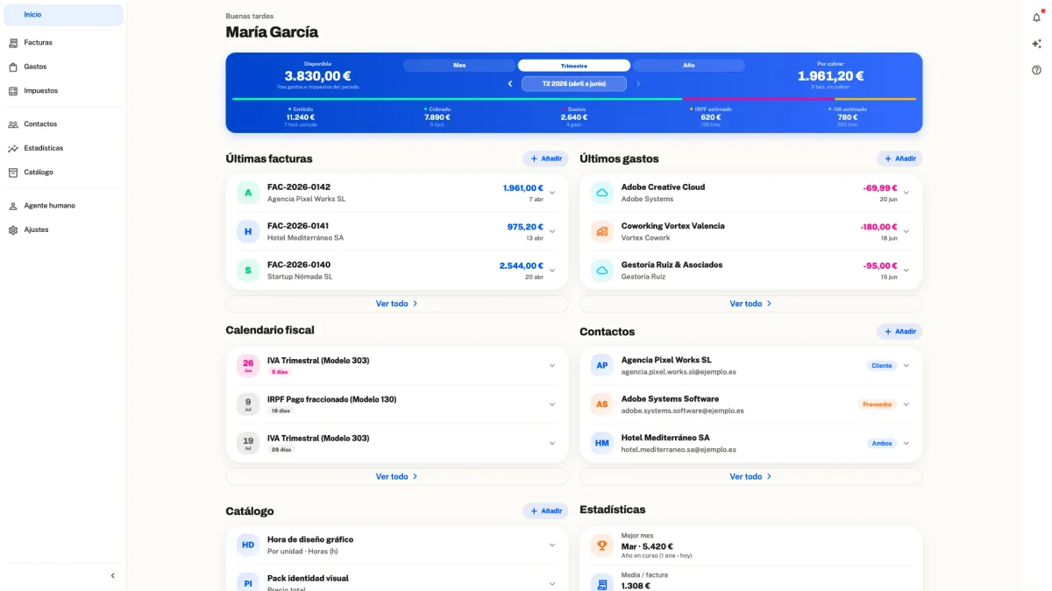This screenshot has height=591, width=1052.
Task: Click the HD catalog item badge
Action: click(x=248, y=545)
